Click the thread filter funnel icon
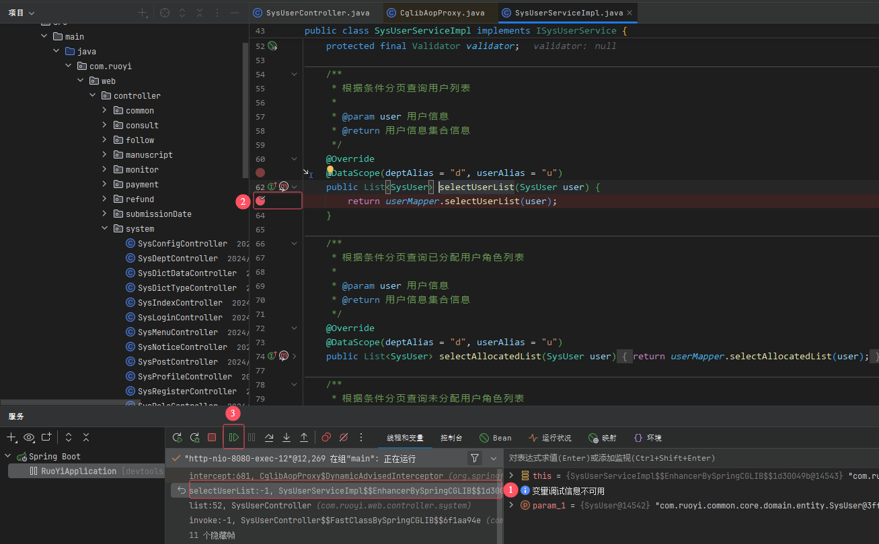 475,458
